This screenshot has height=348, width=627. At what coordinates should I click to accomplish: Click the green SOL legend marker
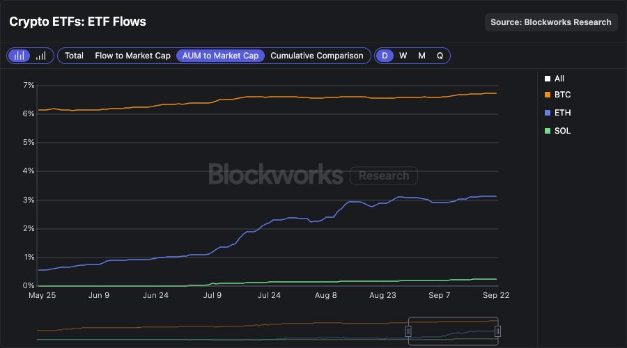point(548,131)
